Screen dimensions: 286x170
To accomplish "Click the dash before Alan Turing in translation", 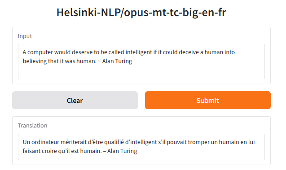I will click(105, 151).
